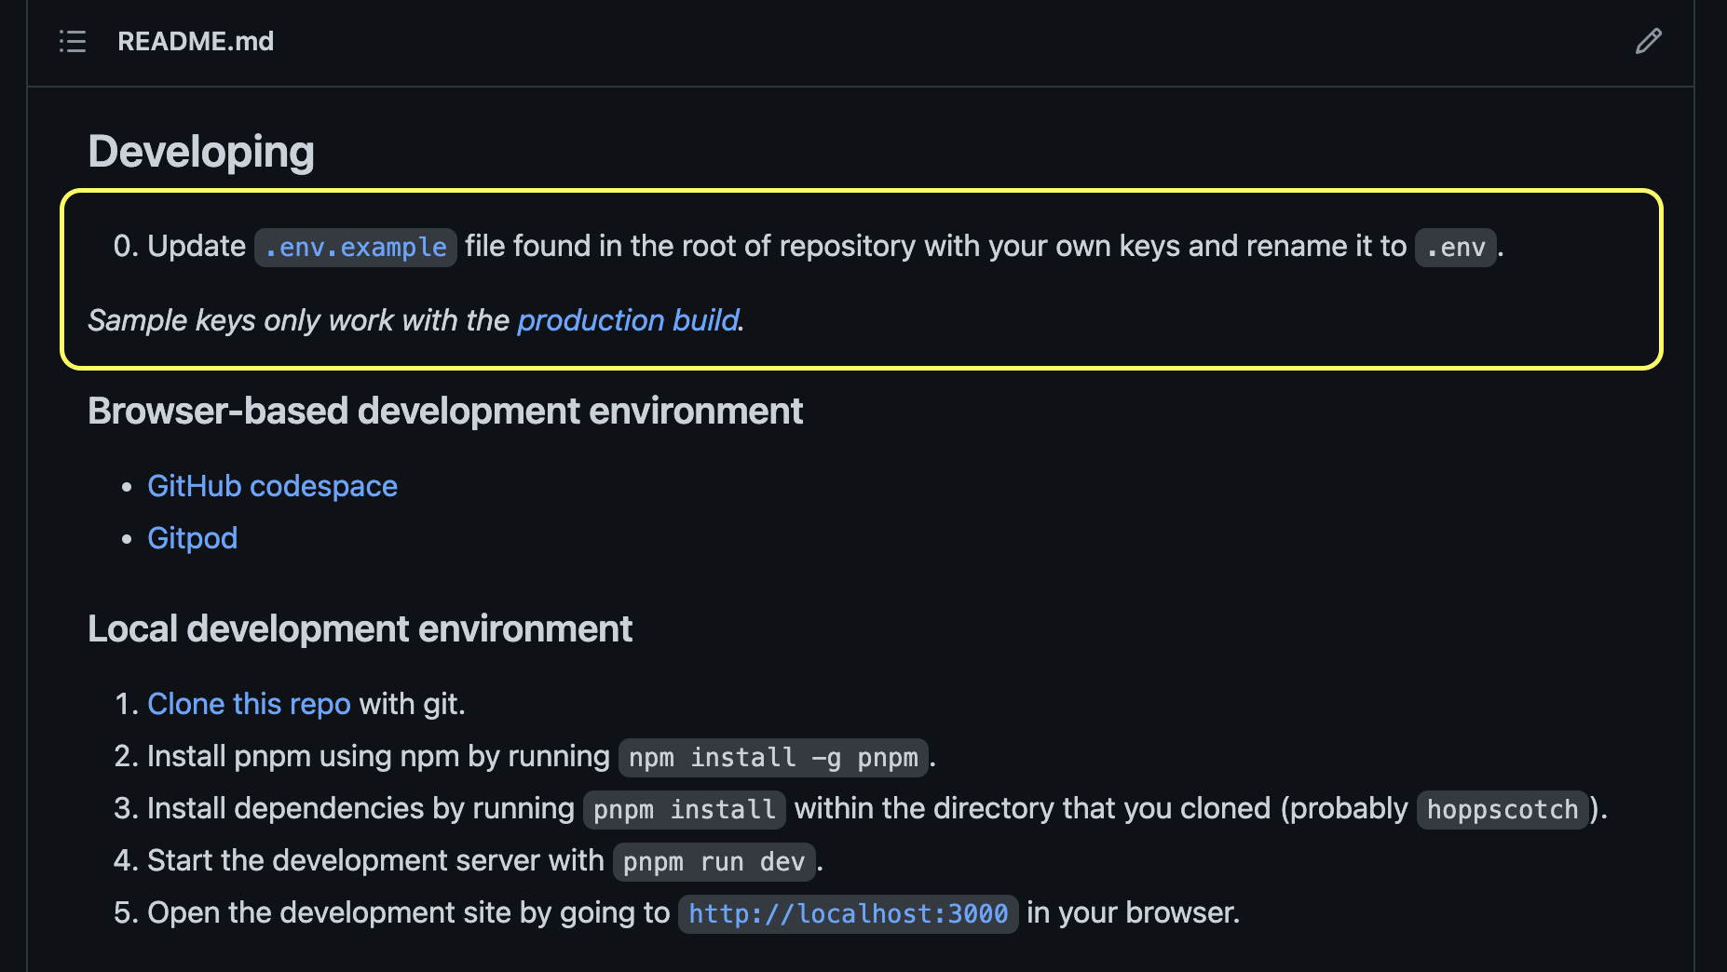Click the pnpm run dev code snippet
Image resolution: width=1727 pixels, height=972 pixels.
click(714, 862)
